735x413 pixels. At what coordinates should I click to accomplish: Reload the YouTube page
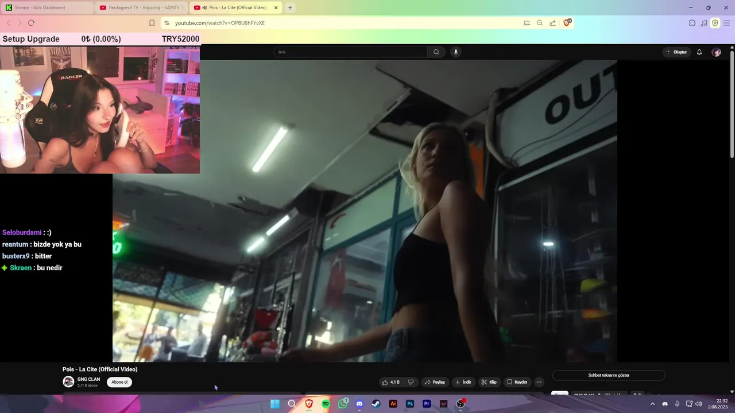31,23
